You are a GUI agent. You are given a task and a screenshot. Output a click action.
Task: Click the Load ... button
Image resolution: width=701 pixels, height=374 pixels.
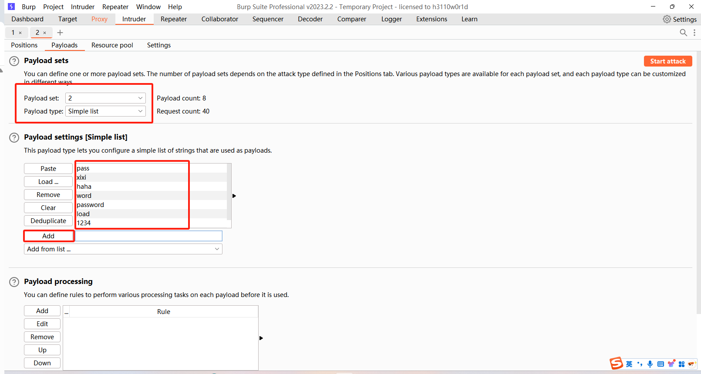(x=48, y=182)
